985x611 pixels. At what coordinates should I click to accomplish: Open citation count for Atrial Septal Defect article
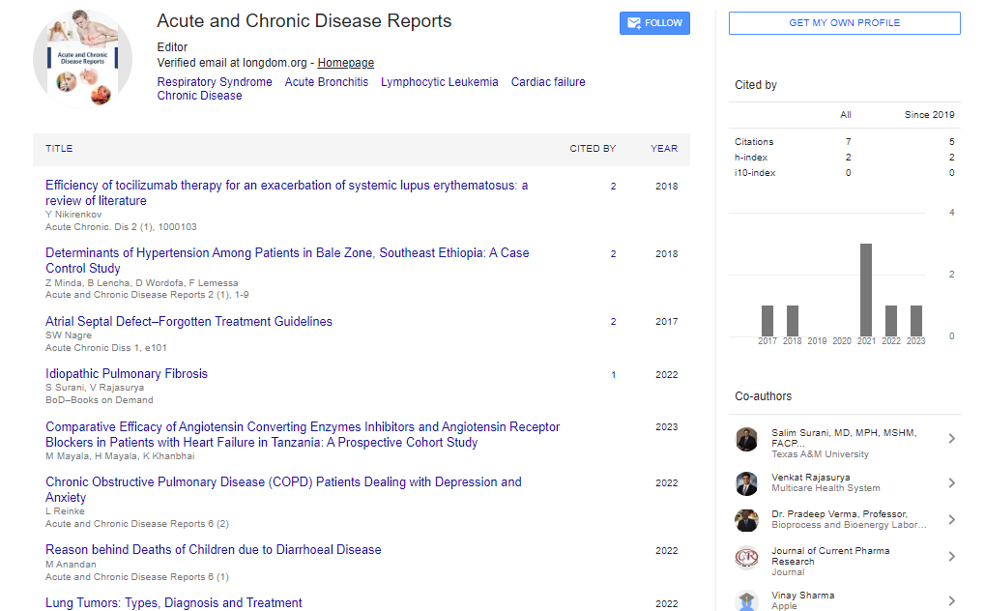coord(613,322)
